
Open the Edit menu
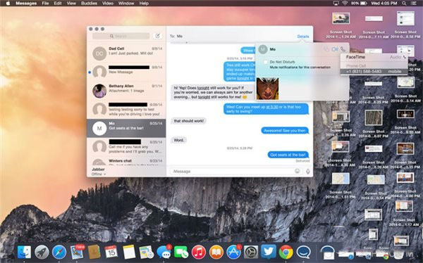point(58,4)
